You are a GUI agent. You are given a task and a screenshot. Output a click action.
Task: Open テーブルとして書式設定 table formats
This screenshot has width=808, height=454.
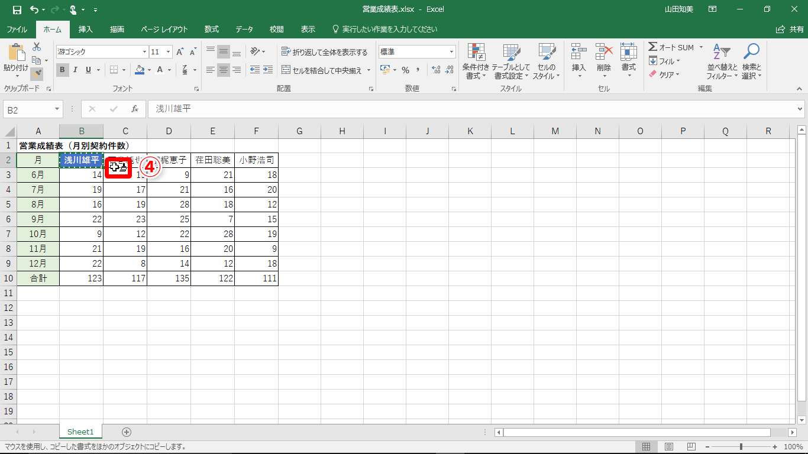tap(511, 61)
